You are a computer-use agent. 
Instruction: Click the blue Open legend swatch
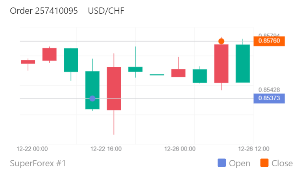[222, 163]
